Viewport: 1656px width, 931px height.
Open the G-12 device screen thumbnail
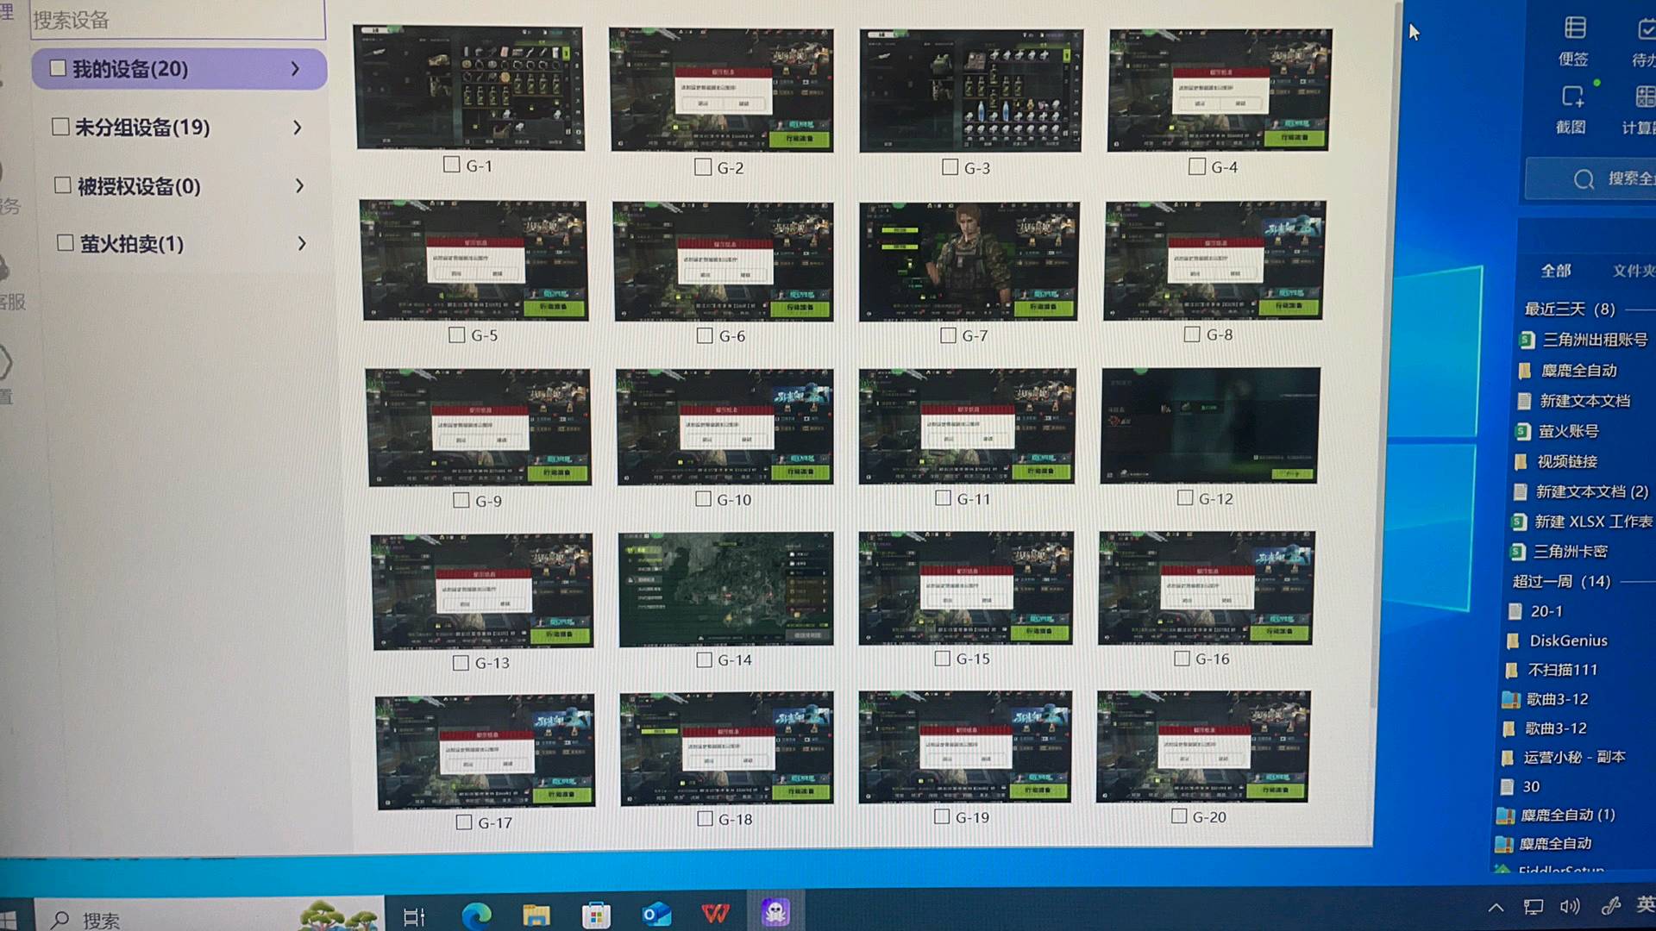[x=1210, y=425]
